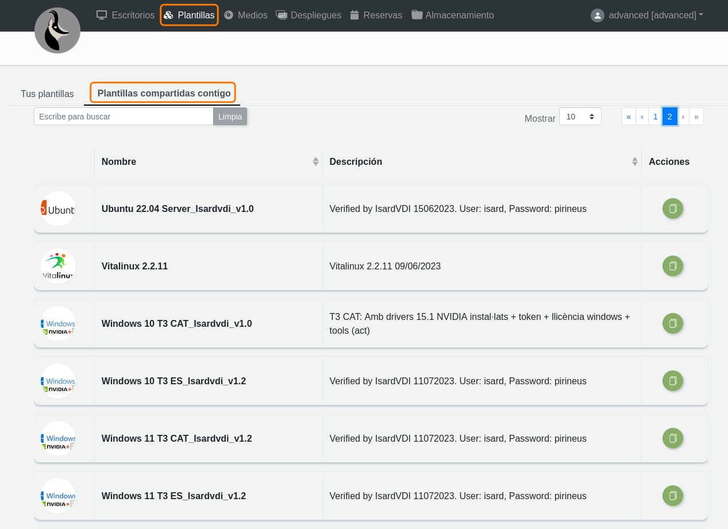
Task: Focus the Escribe para buscar search field
Action: click(124, 117)
